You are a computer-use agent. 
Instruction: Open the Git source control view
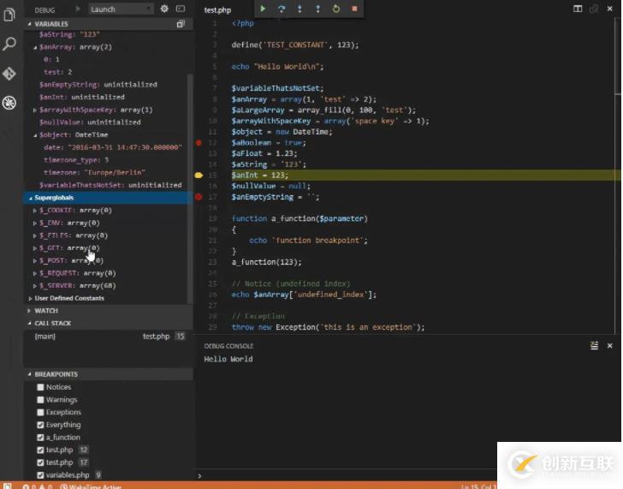click(9, 74)
